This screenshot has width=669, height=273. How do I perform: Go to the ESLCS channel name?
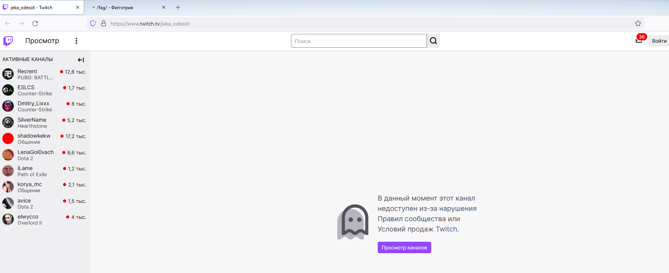pos(26,87)
